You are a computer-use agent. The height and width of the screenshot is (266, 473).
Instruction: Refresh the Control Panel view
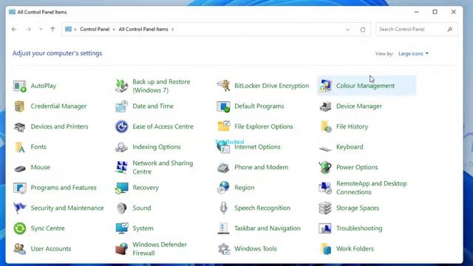tap(363, 30)
